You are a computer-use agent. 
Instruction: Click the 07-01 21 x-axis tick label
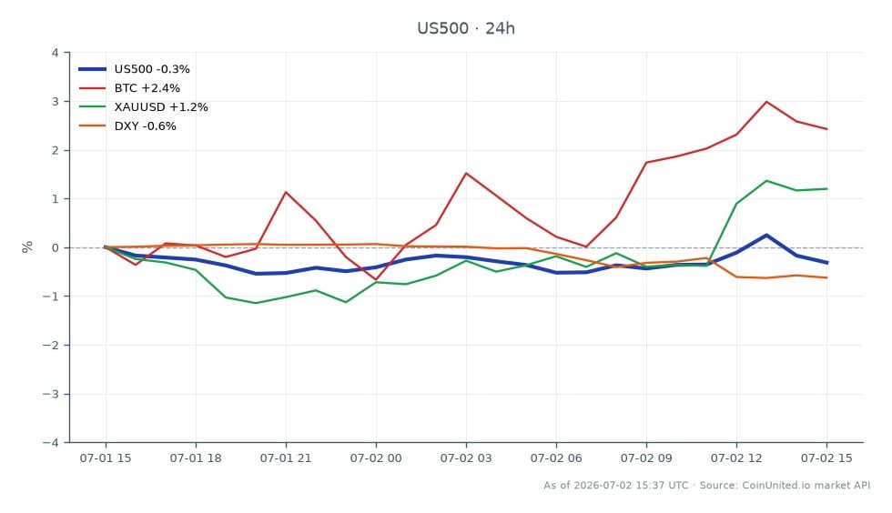coord(286,458)
